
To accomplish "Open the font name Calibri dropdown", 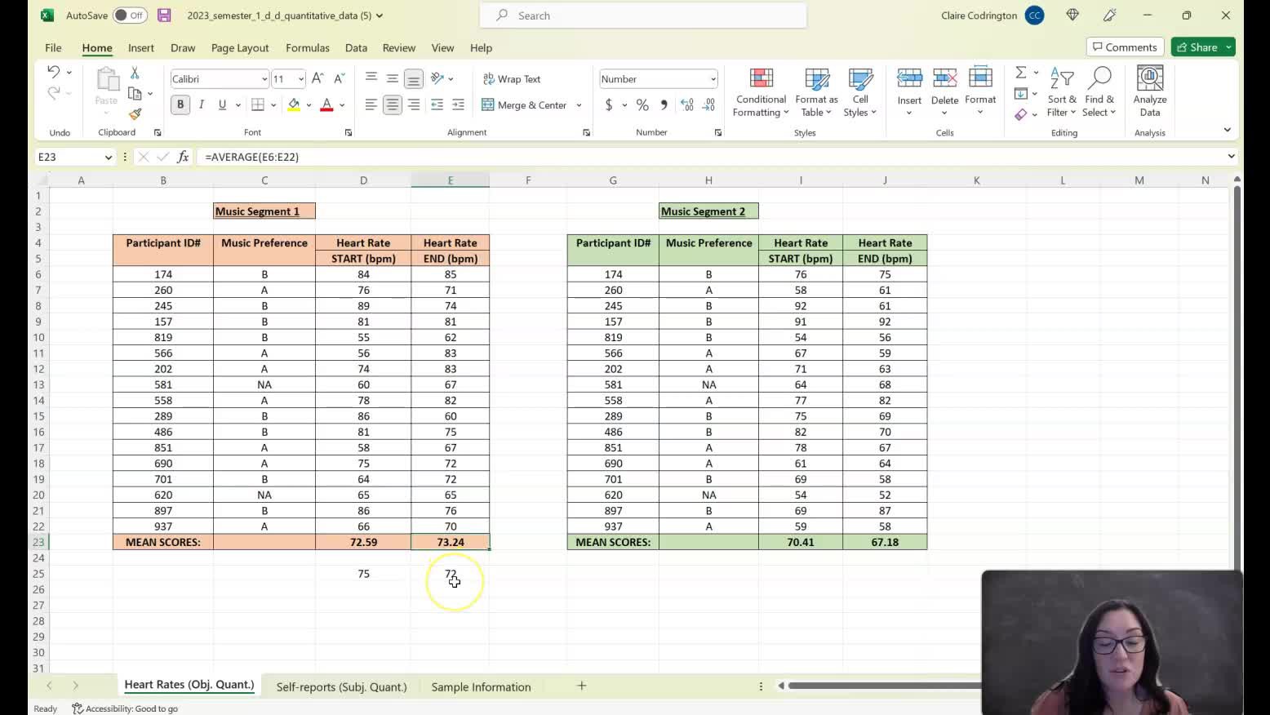I will (264, 79).
